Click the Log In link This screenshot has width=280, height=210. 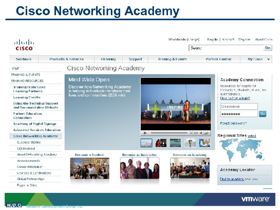coord(212,39)
